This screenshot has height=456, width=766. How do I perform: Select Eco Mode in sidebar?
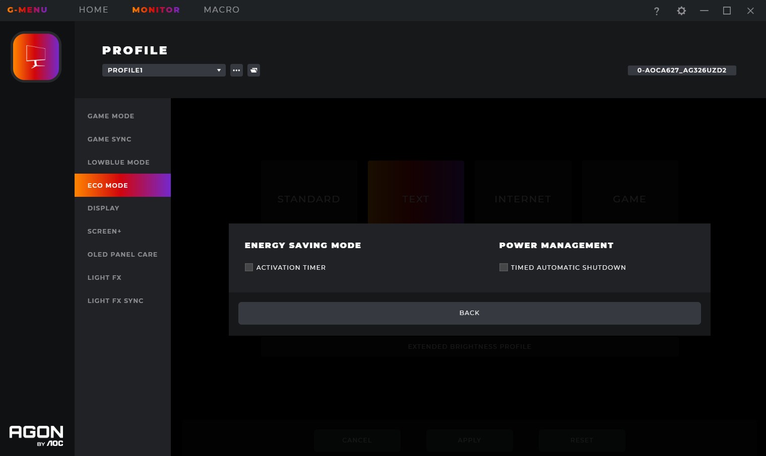click(x=122, y=185)
